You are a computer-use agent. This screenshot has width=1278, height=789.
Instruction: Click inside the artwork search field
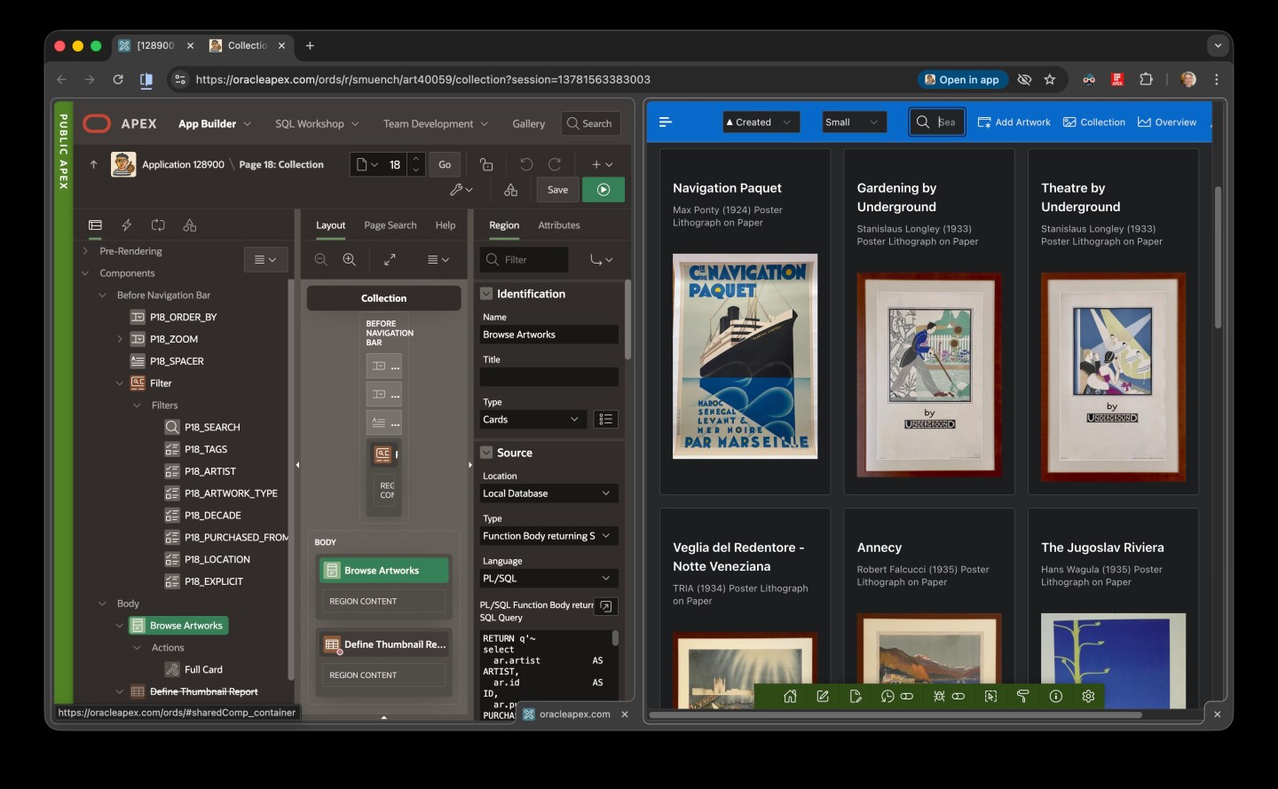click(943, 122)
